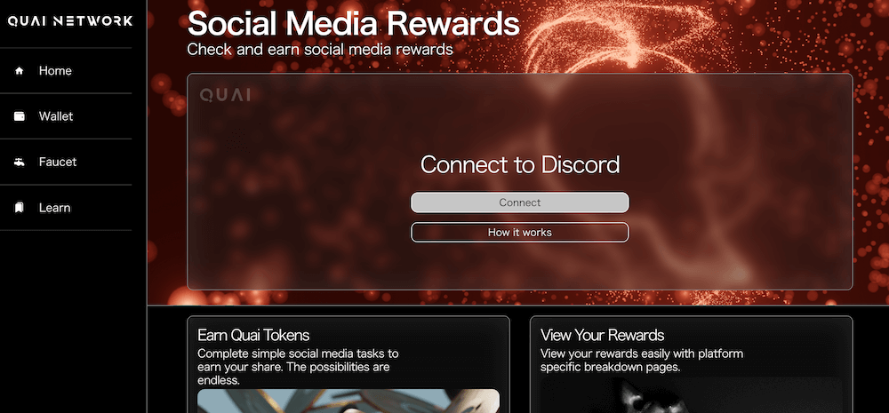Click the book icon beside Learn
This screenshot has width=889, height=413.
click(20, 208)
